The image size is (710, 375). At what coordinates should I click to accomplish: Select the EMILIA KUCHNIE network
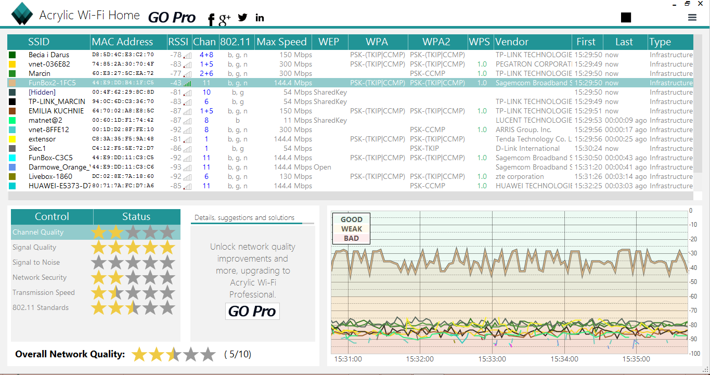coord(351,111)
